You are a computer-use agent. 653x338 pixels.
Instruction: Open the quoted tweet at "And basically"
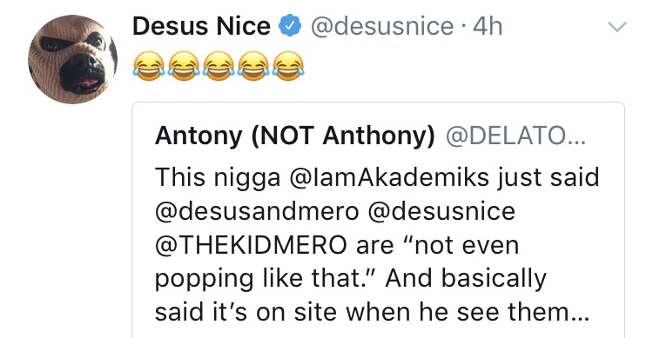(466, 279)
